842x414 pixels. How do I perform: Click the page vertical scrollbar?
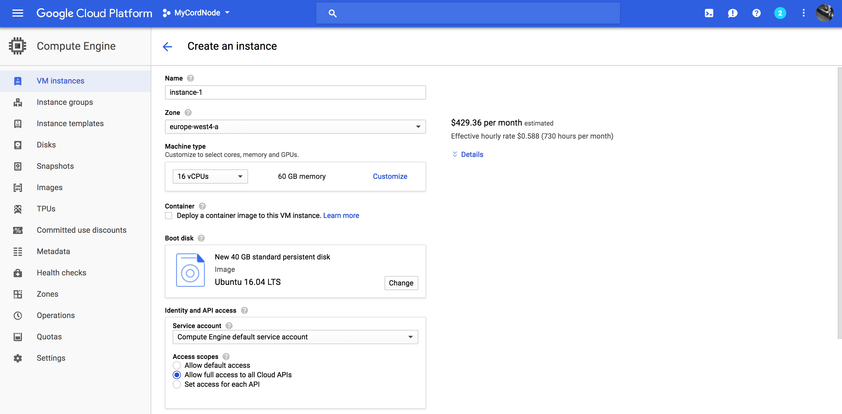(839, 203)
